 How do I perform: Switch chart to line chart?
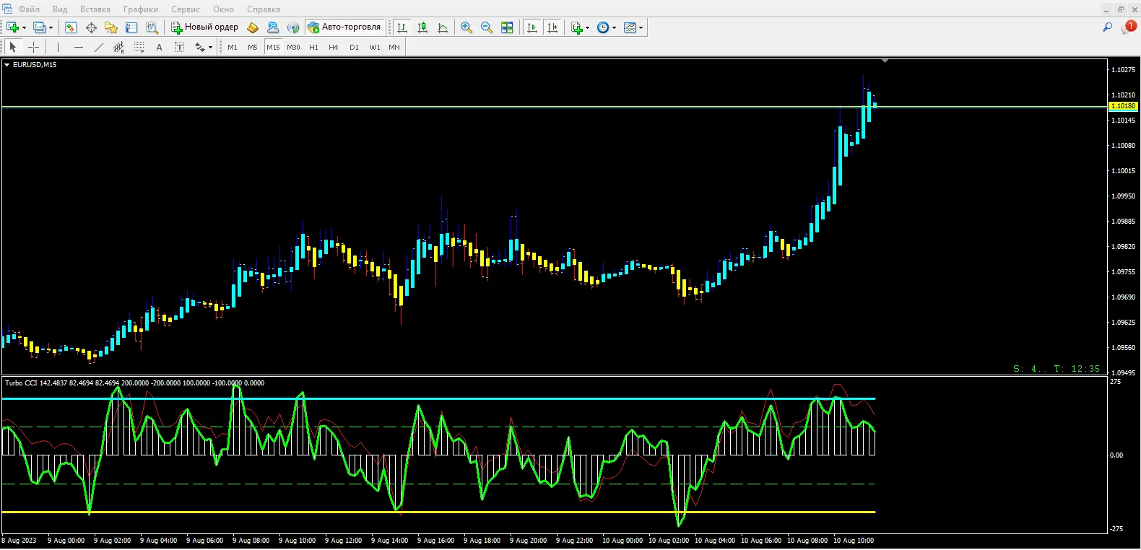pyautogui.click(x=443, y=27)
